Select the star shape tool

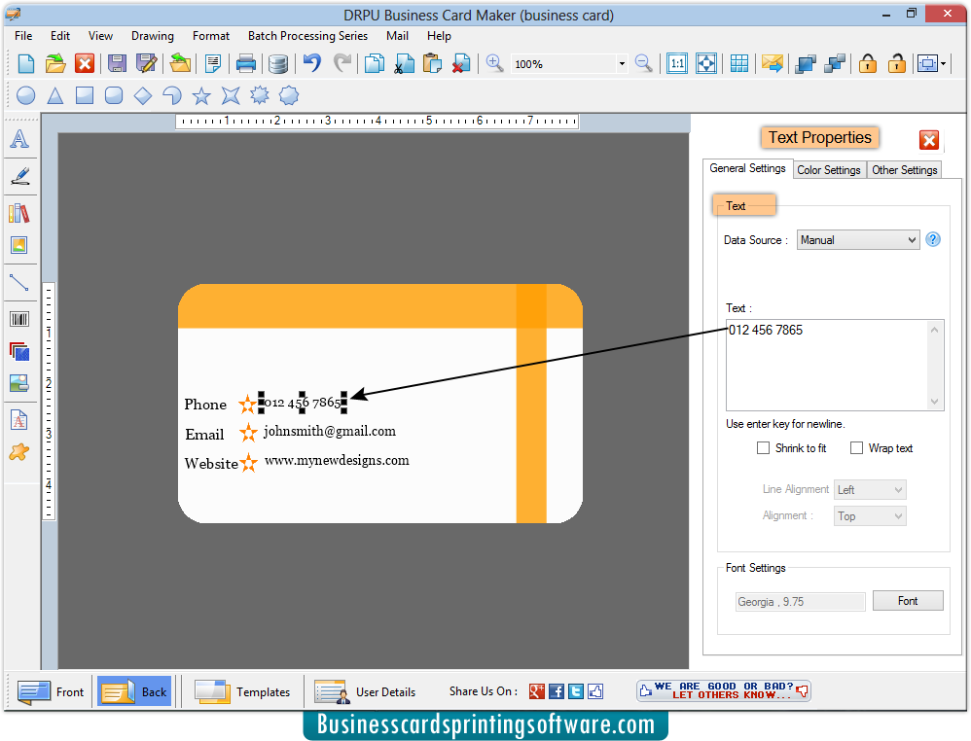[200, 95]
